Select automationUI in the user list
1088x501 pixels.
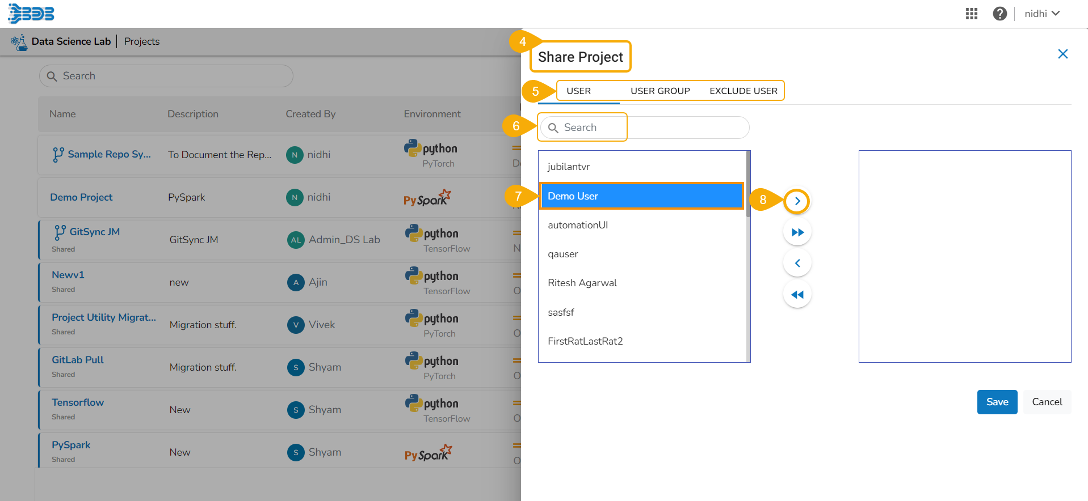pyautogui.click(x=578, y=225)
